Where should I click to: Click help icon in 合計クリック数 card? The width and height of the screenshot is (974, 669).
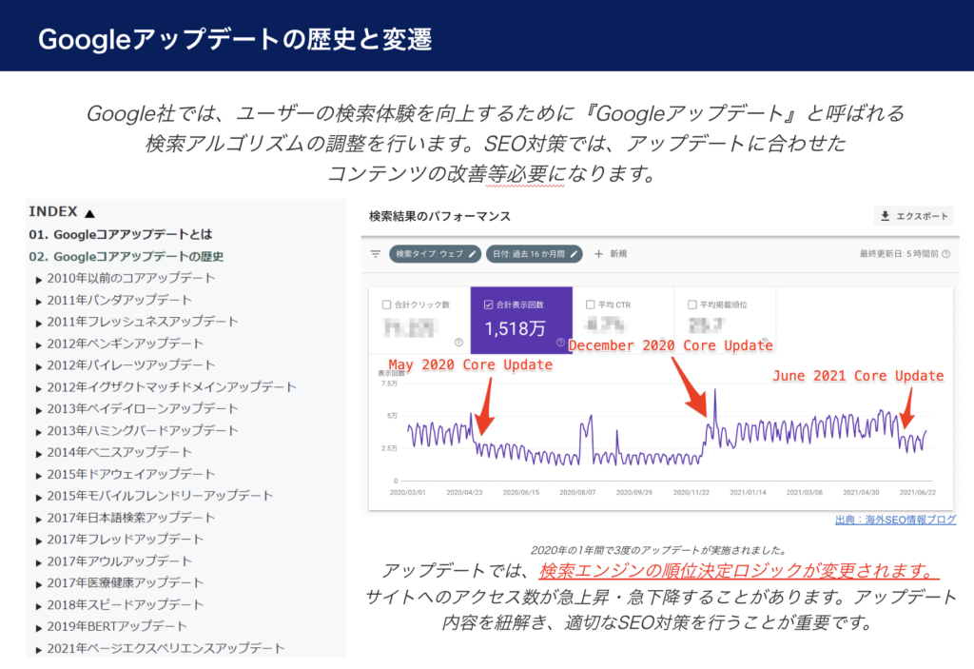pyautogui.click(x=458, y=342)
